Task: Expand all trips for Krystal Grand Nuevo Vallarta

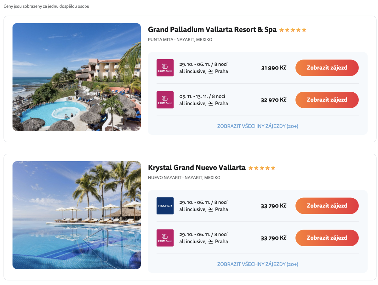Action: click(x=257, y=264)
